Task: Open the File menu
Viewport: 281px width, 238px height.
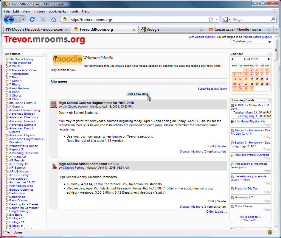Action: 7,11
